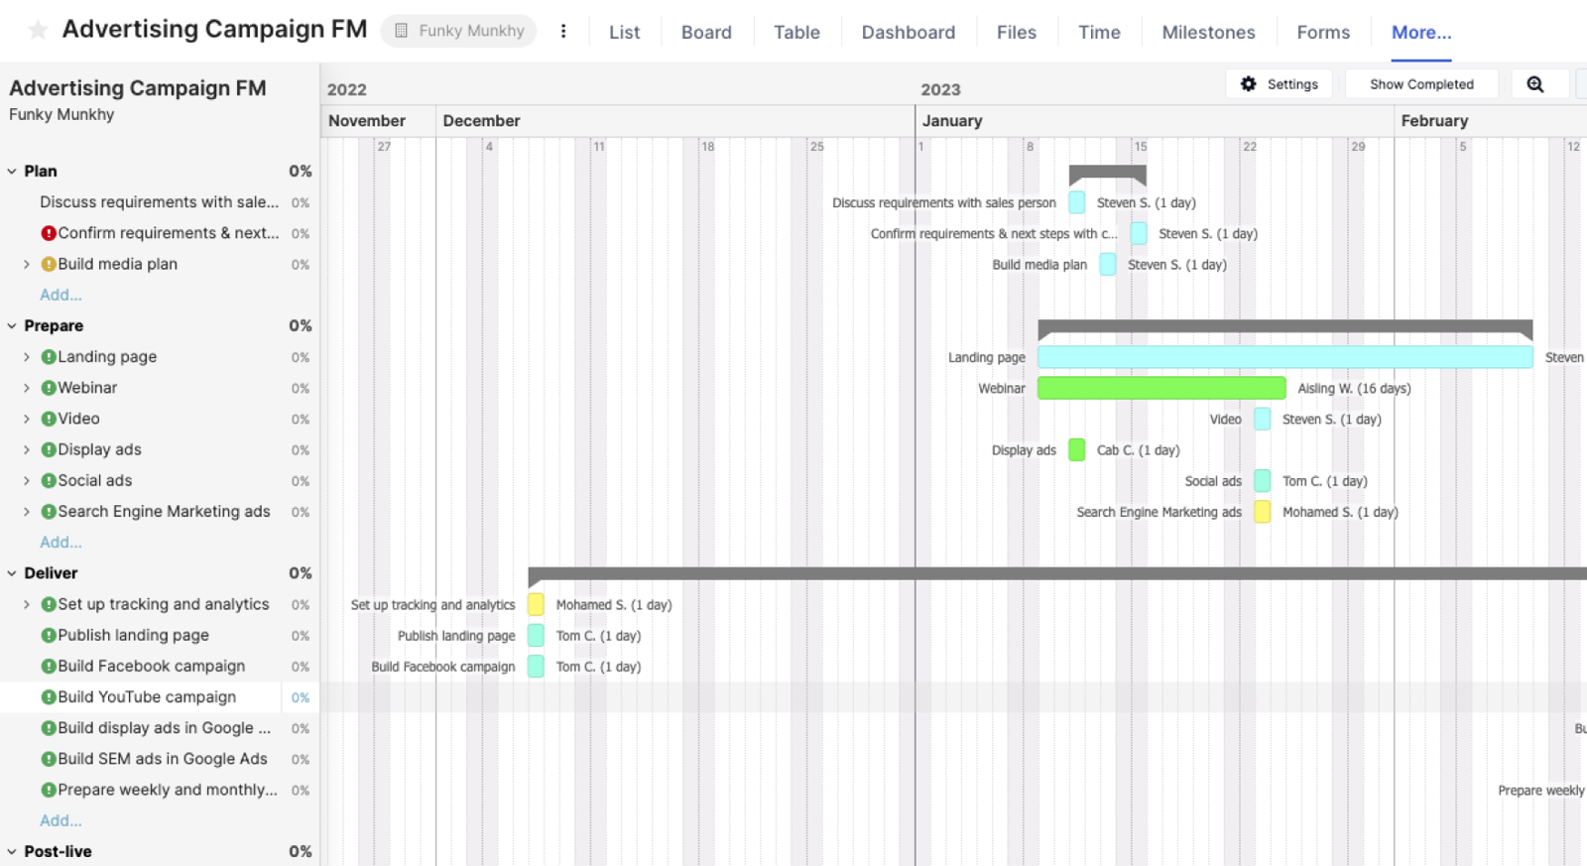Click the gear icon in Settings
The image size is (1587, 866).
click(1249, 84)
